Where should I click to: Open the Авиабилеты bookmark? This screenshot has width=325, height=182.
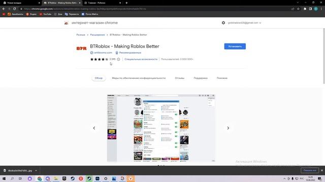click(16, 14)
